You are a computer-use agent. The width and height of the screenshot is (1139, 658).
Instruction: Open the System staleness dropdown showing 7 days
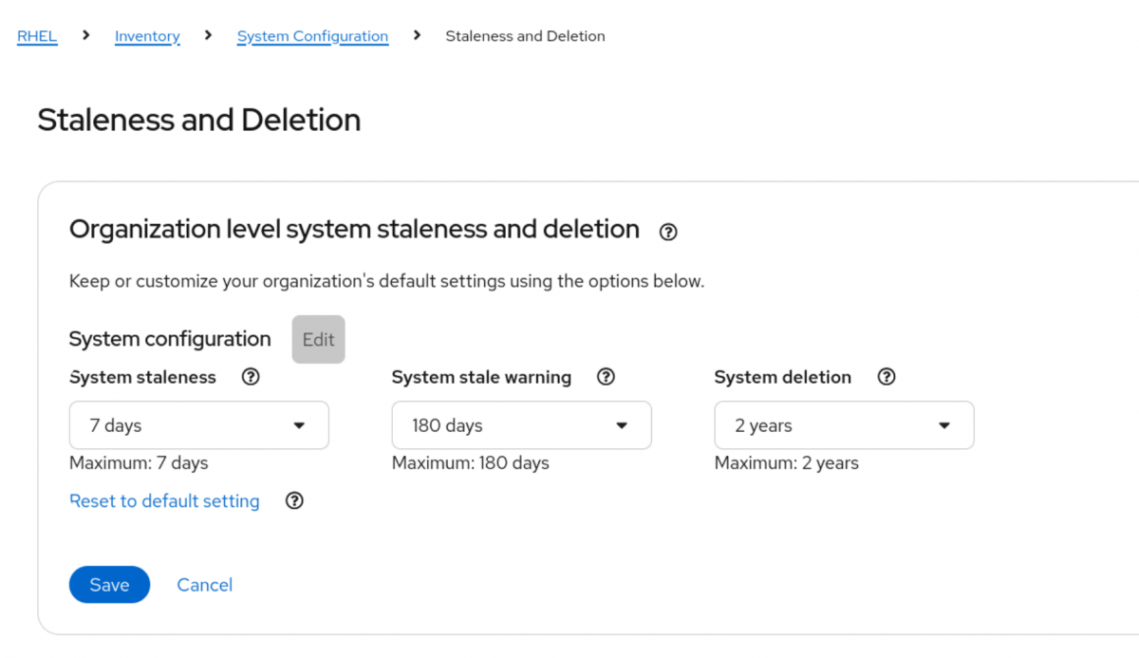198,425
